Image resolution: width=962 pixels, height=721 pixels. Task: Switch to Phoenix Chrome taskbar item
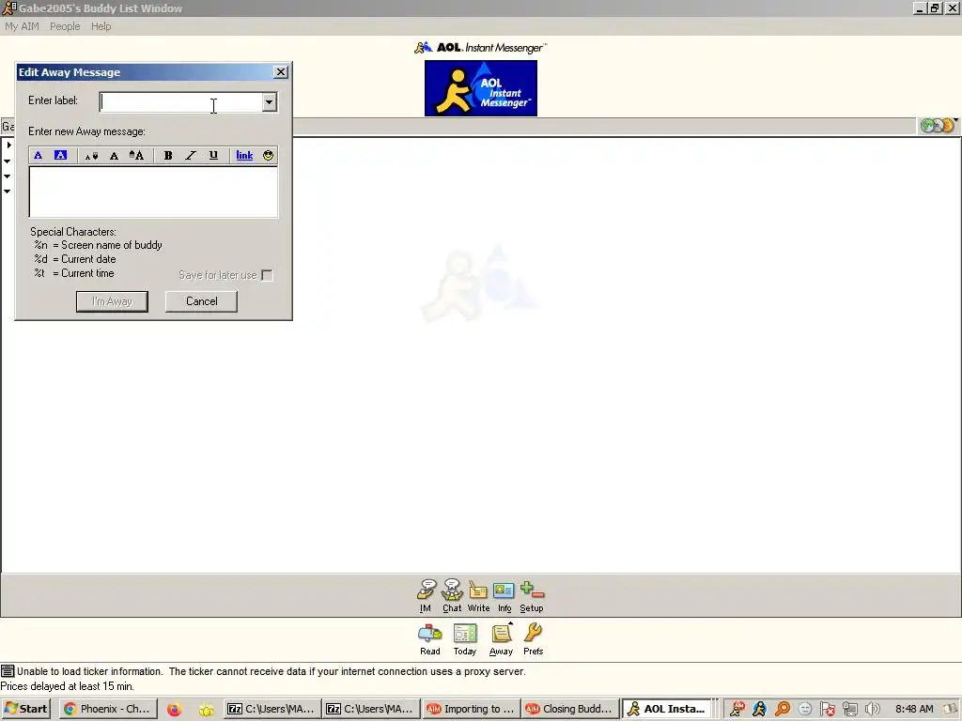point(109,709)
